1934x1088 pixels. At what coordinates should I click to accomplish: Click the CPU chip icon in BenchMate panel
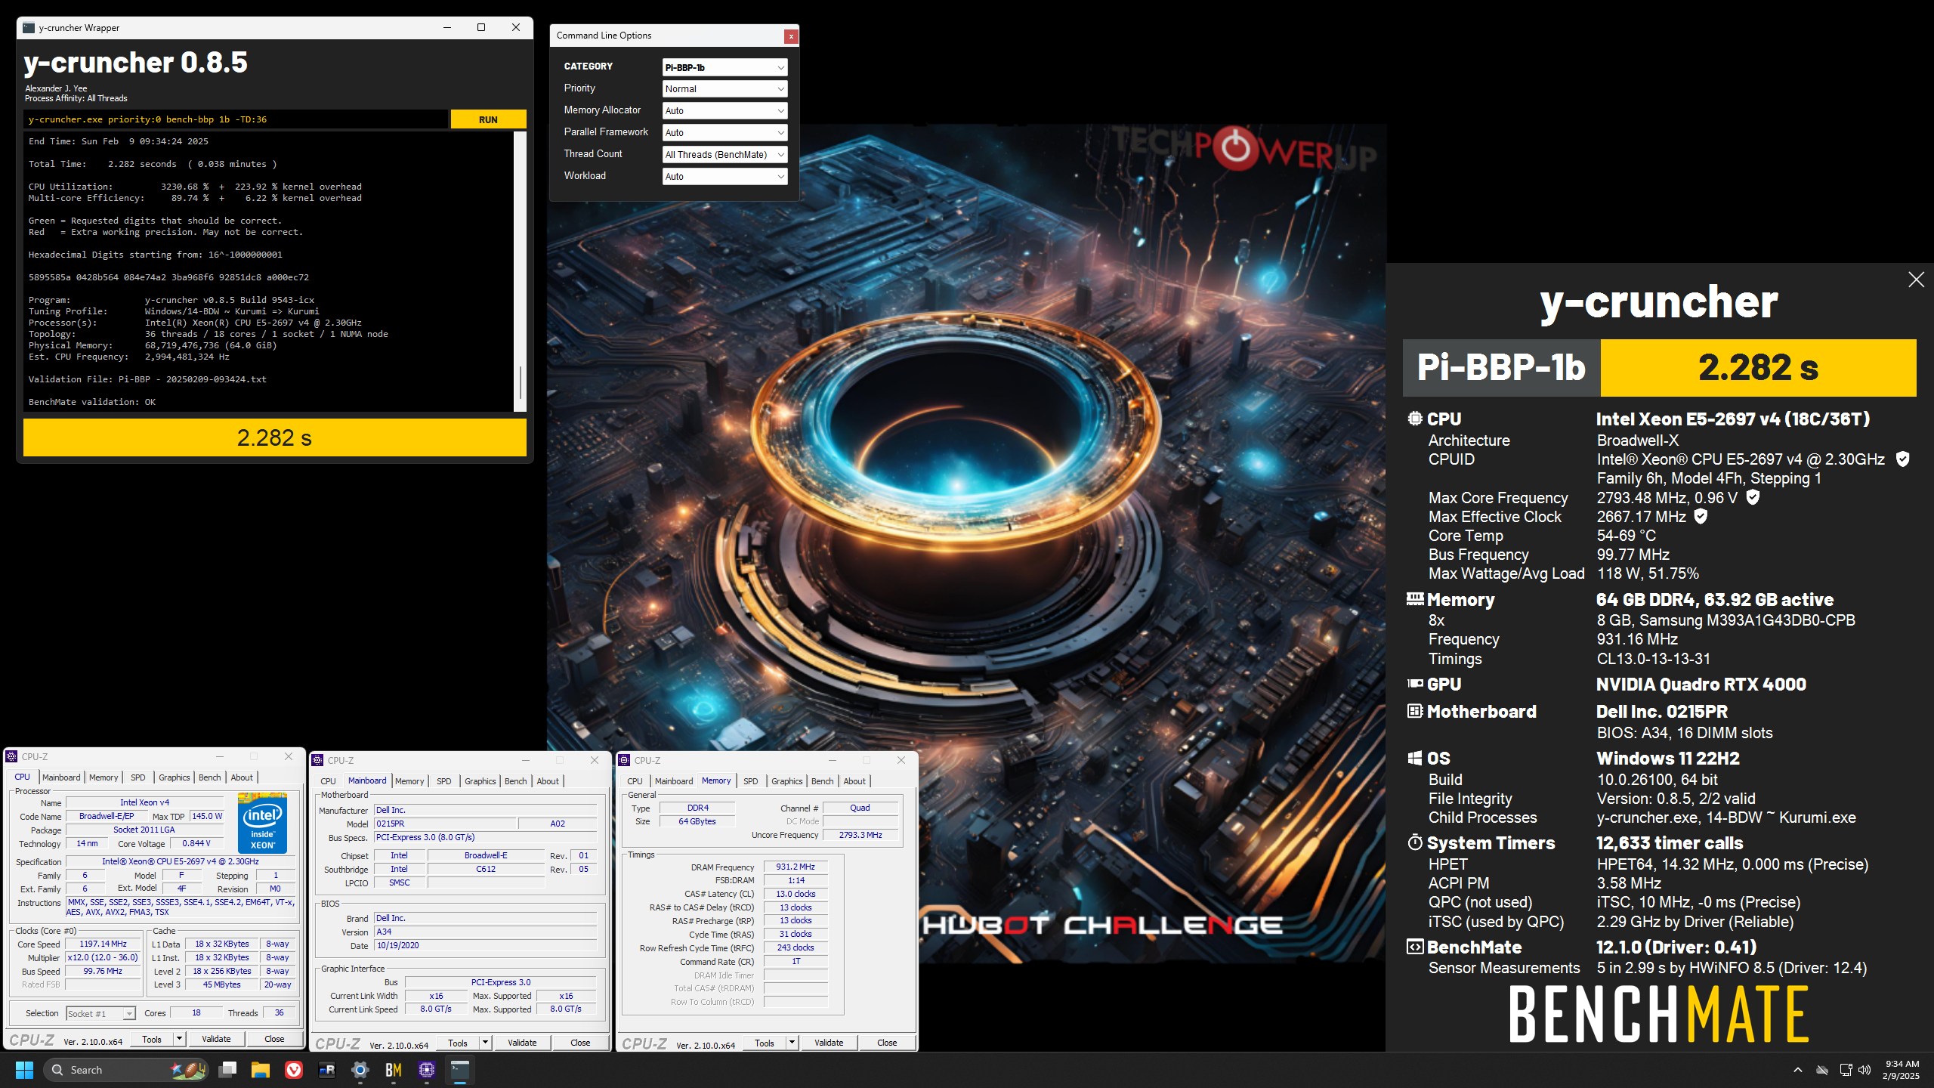[1415, 419]
